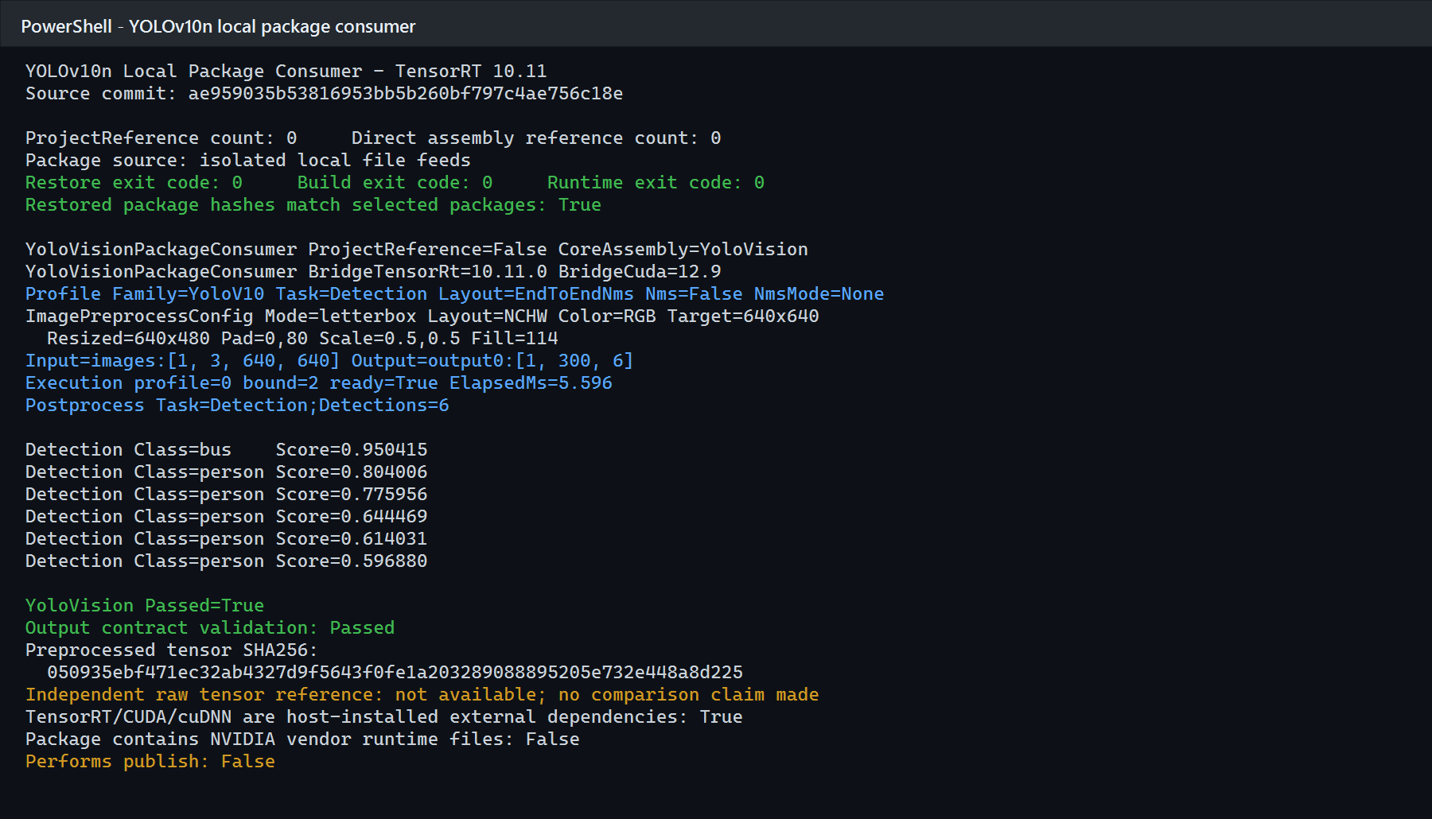Click 'Direct assembly reference count: 0' text
The width and height of the screenshot is (1432, 819).
tap(536, 138)
